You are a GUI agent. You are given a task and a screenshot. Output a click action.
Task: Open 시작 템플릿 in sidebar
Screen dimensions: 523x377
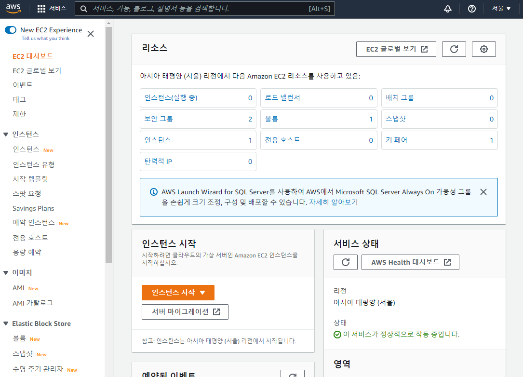(30, 179)
